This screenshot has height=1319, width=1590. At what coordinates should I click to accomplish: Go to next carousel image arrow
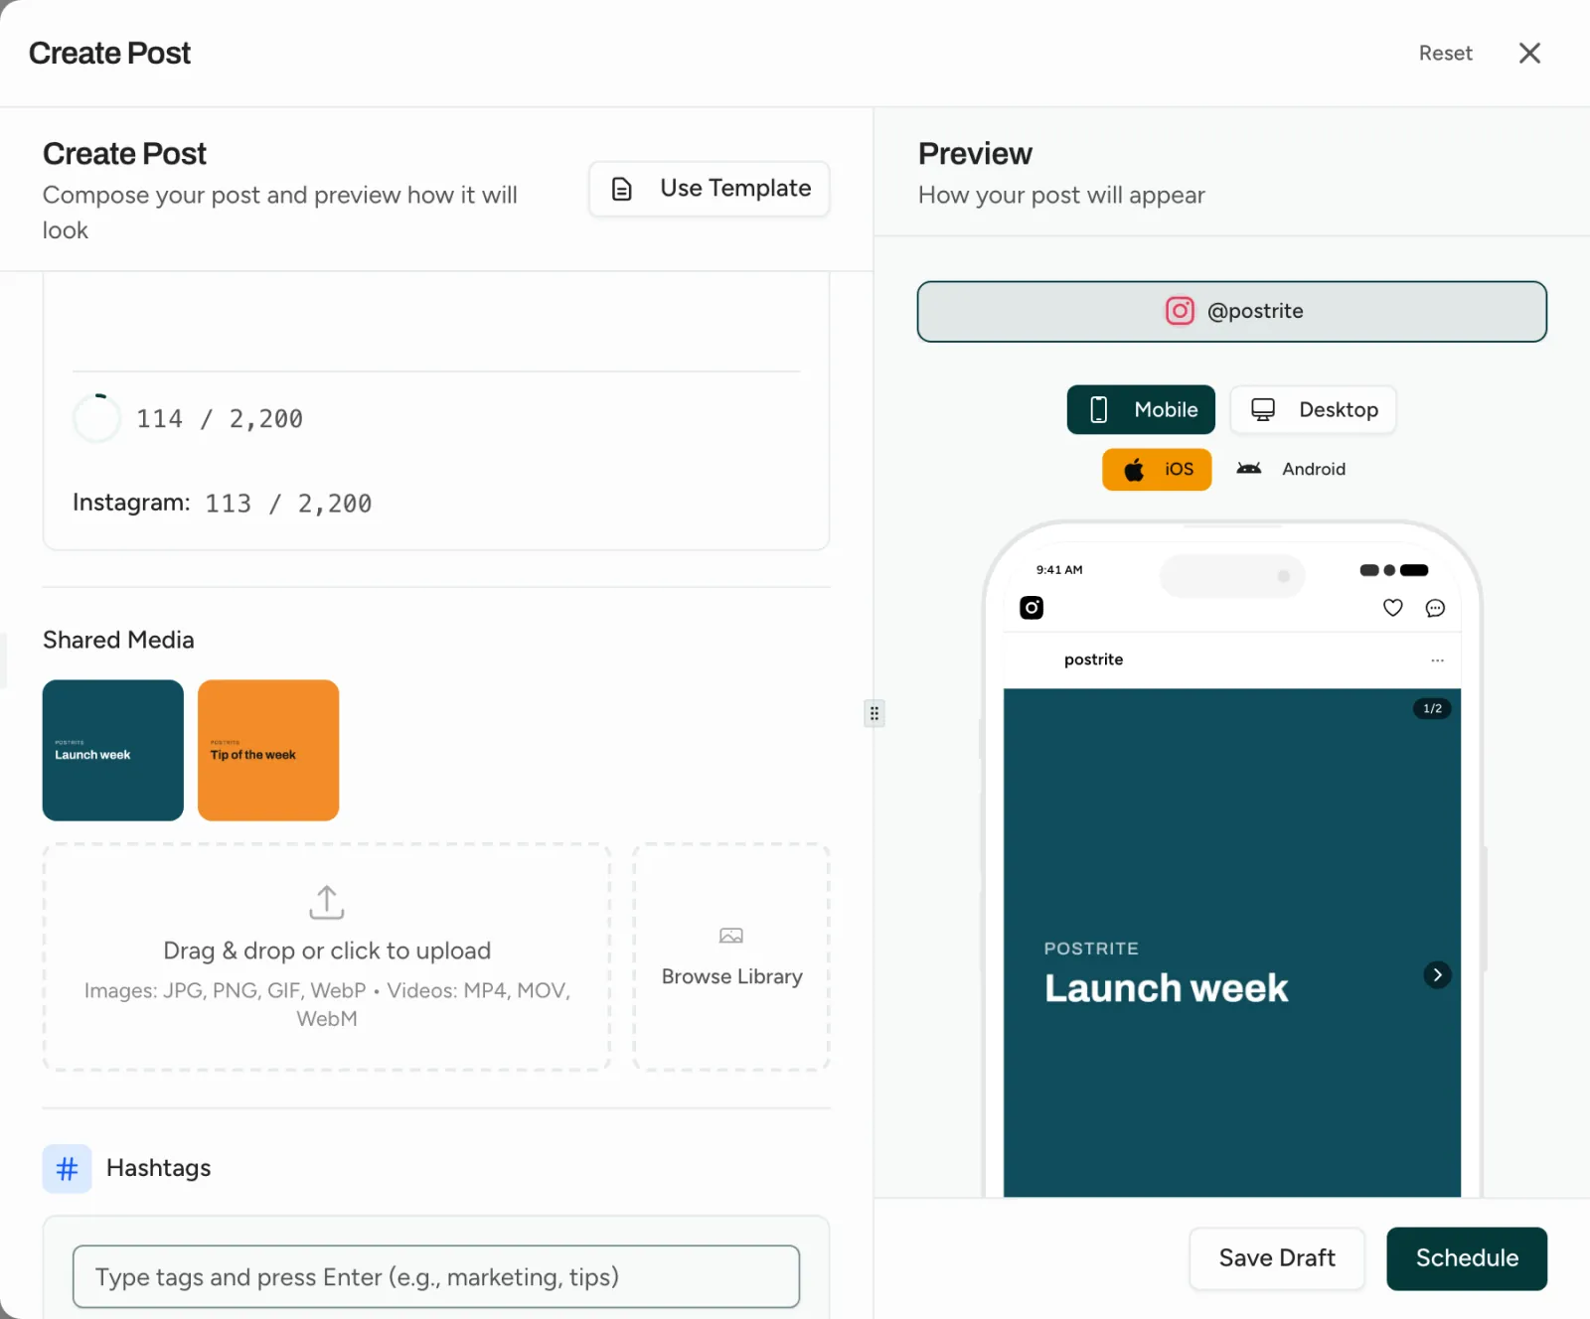(x=1437, y=975)
